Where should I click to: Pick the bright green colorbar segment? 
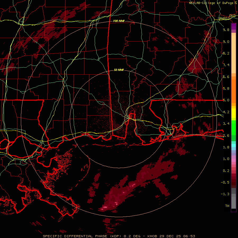click(x=234, y=127)
